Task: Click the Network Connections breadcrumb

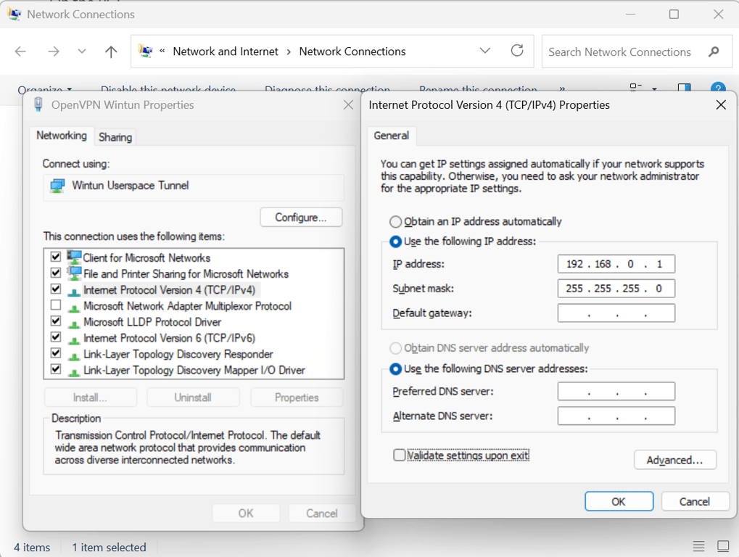Action: 352,51
